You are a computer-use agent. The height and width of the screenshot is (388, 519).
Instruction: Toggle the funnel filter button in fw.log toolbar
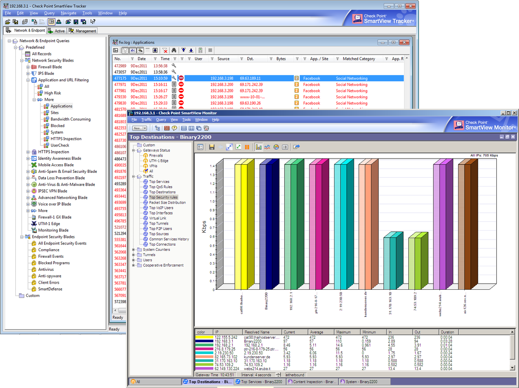(x=125, y=50)
